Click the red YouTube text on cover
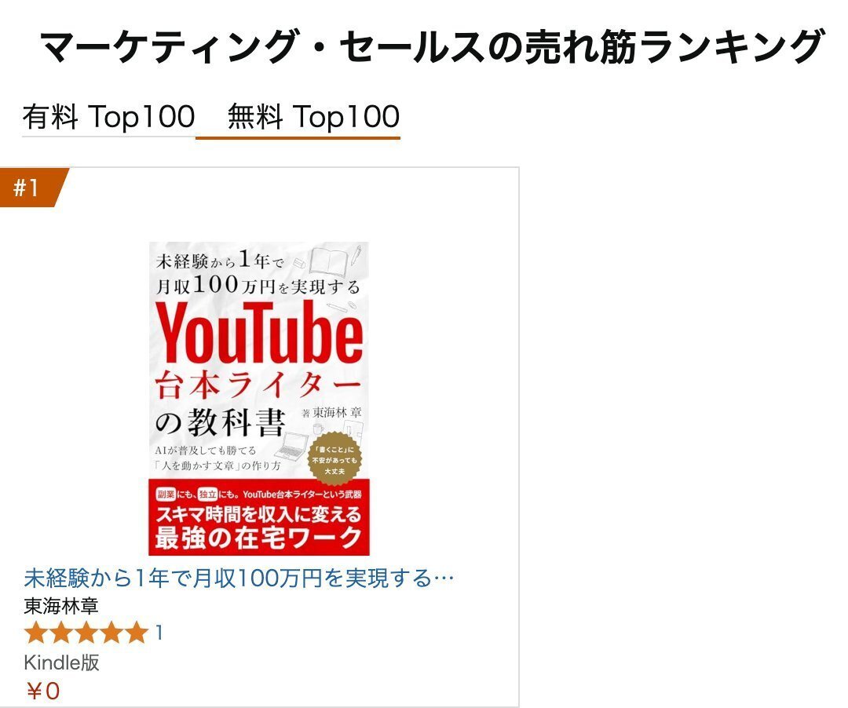Screen dimensions: 848x708 pyautogui.click(x=259, y=333)
